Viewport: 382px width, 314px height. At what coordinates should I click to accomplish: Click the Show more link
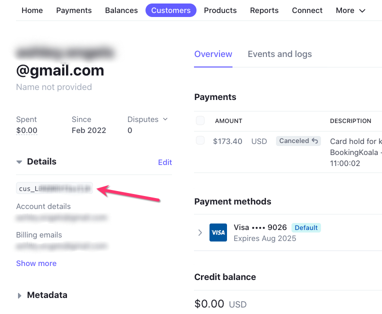(x=36, y=263)
